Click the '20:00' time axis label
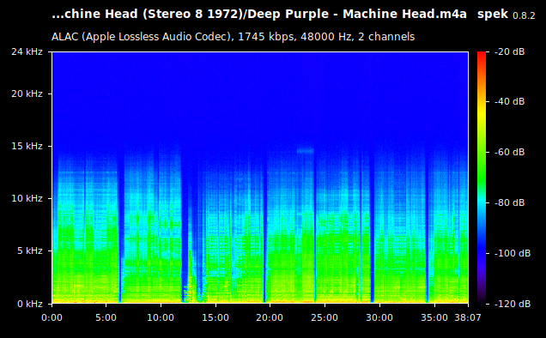Screen dimensions: 546x338 point(270,317)
